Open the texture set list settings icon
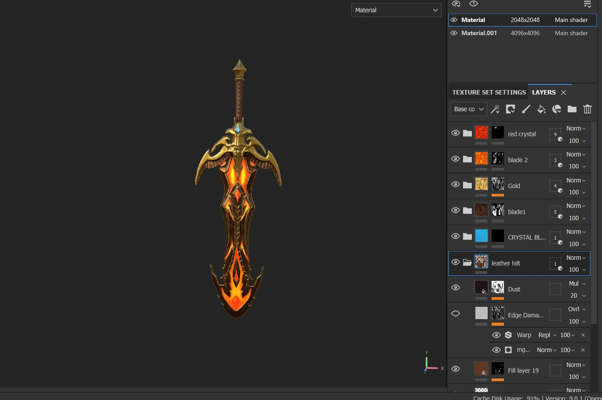The image size is (602, 400). pos(587,4)
